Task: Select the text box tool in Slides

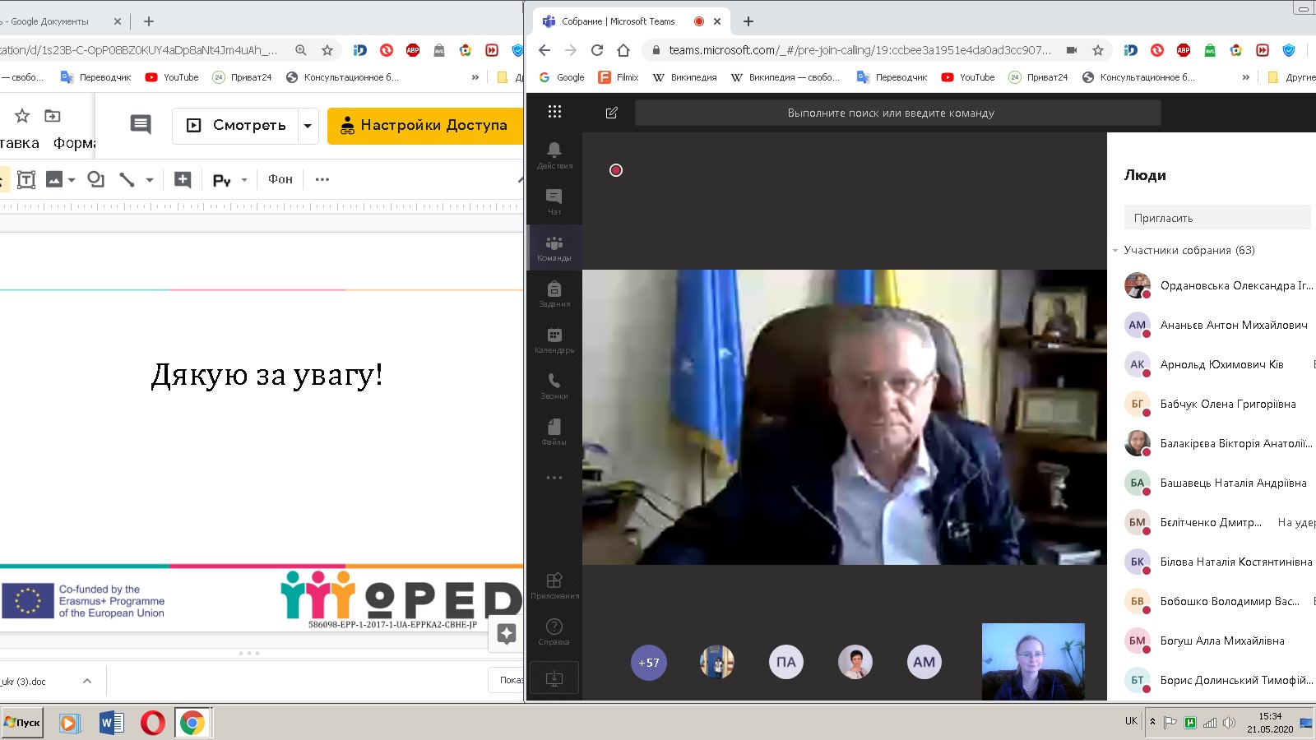Action: (26, 179)
